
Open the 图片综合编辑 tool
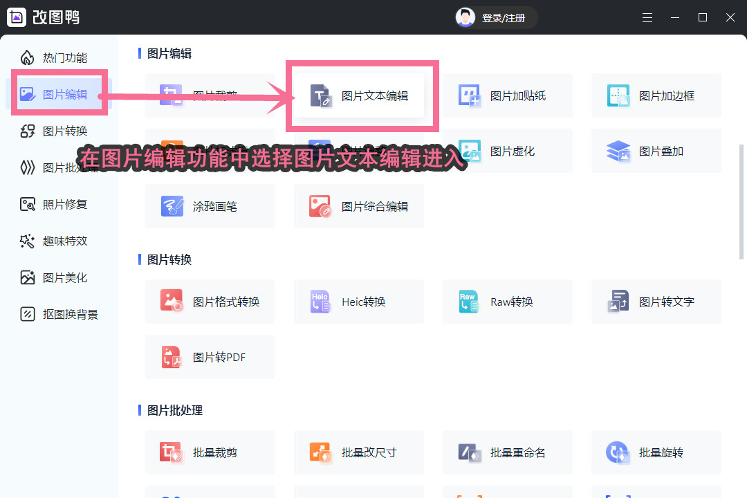point(359,206)
